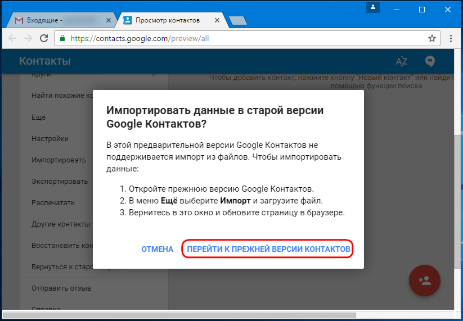The height and width of the screenshot is (321, 463).
Task: Click step text Откройте прежнюю версию Google Контактов
Action: pyautogui.click(x=221, y=188)
